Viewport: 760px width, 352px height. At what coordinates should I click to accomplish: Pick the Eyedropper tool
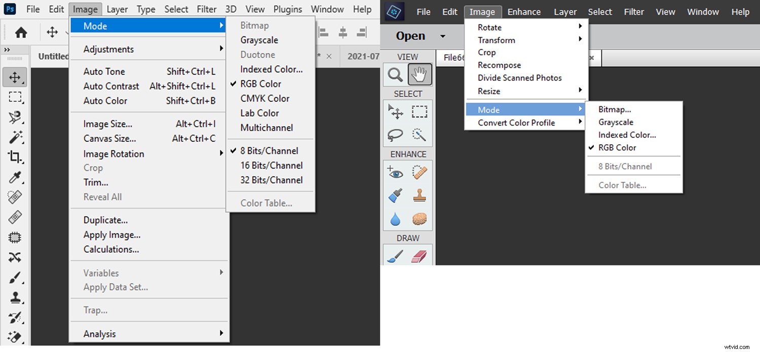15,177
